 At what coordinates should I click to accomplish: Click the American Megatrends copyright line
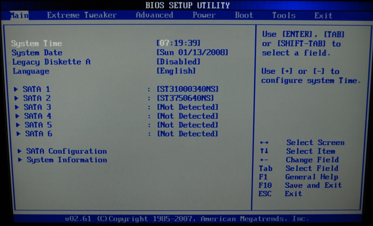click(187, 218)
